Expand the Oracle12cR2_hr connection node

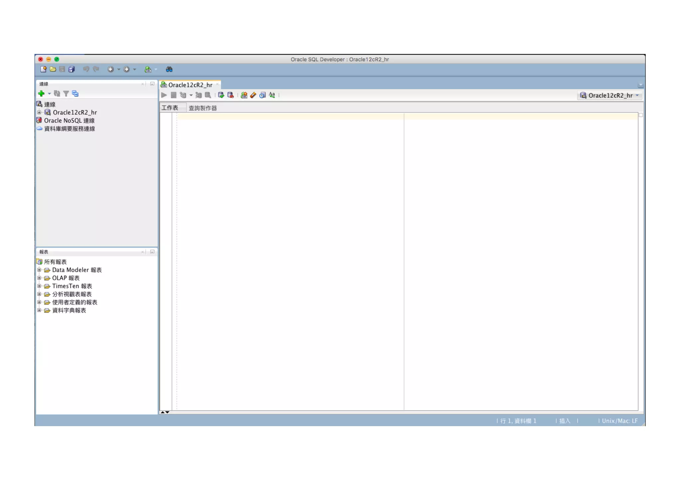pyautogui.click(x=39, y=112)
